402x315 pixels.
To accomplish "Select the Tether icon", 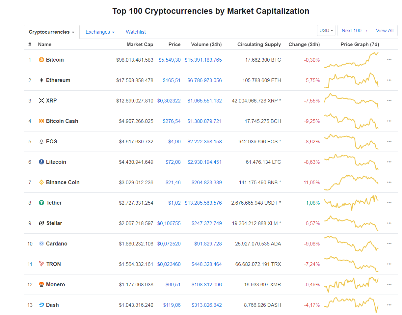I will 41,203.
